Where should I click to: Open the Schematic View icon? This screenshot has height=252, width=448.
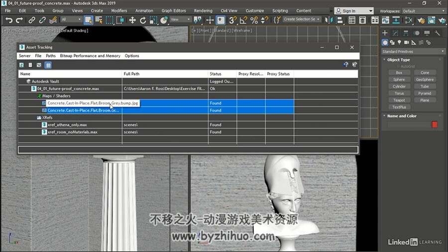[x=396, y=20]
